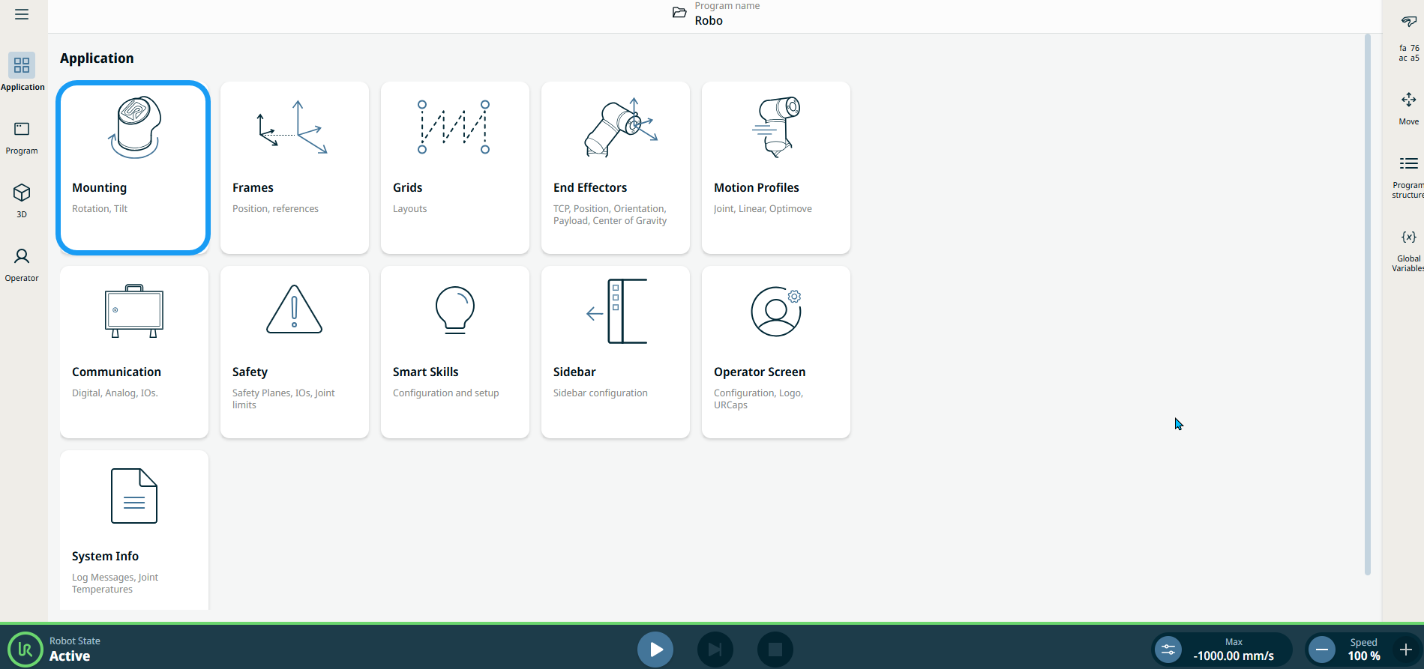Open the Mounting settings tile
Image resolution: width=1424 pixels, height=669 pixels.
click(x=133, y=168)
